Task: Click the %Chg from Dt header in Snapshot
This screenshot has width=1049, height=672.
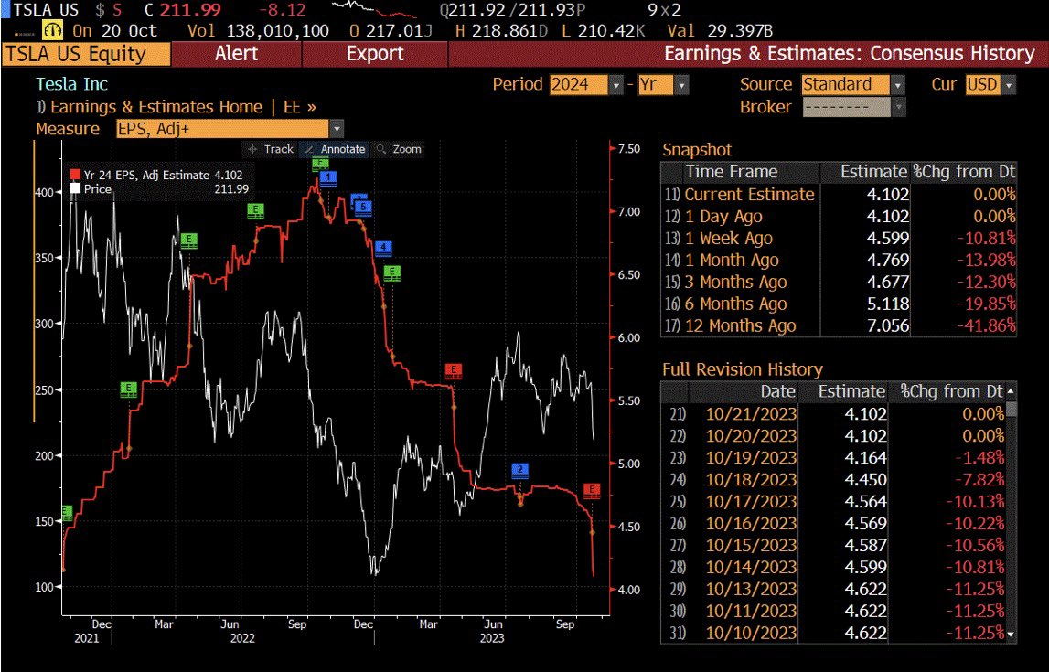Action: pyautogui.click(x=964, y=173)
